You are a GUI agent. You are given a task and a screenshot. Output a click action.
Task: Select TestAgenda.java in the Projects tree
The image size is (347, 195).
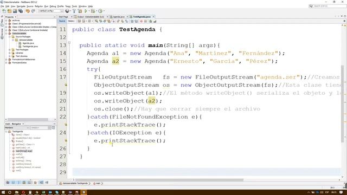click(x=30, y=47)
